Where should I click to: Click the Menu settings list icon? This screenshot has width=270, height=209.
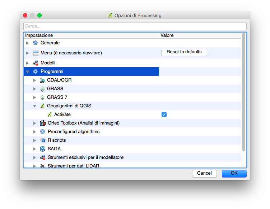pos(36,53)
